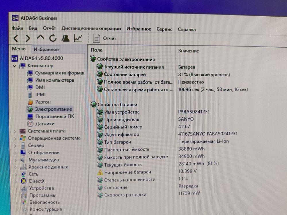
Task: Click the Программы icon
Action: tap(24, 196)
